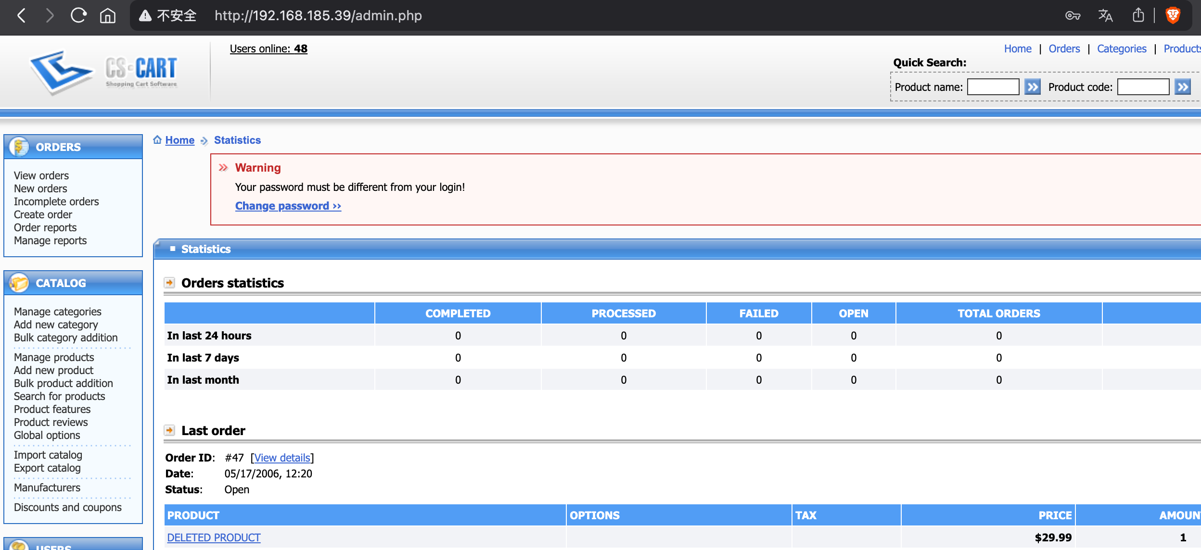Collapse the Orders statistics section arrow

click(x=169, y=283)
